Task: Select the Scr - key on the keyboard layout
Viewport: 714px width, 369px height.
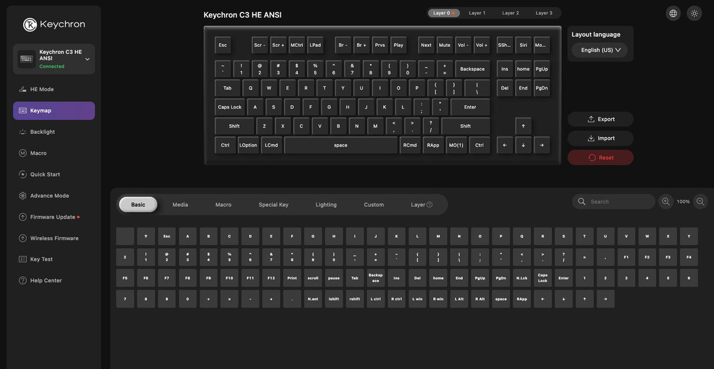Action: tap(260, 45)
